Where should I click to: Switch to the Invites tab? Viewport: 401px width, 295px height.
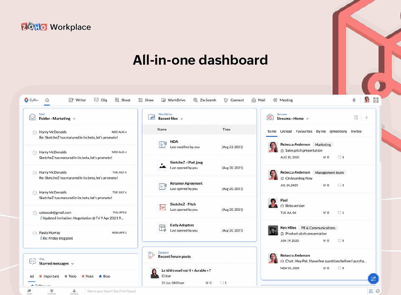[356, 131]
